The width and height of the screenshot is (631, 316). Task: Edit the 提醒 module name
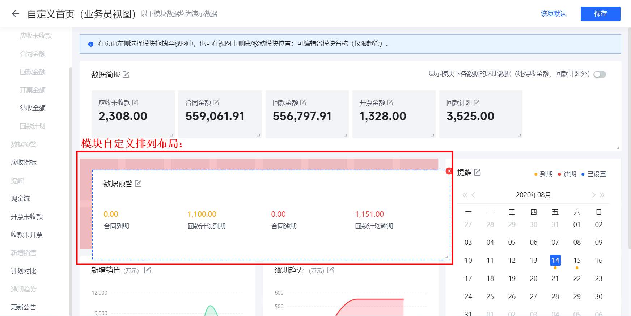477,172
